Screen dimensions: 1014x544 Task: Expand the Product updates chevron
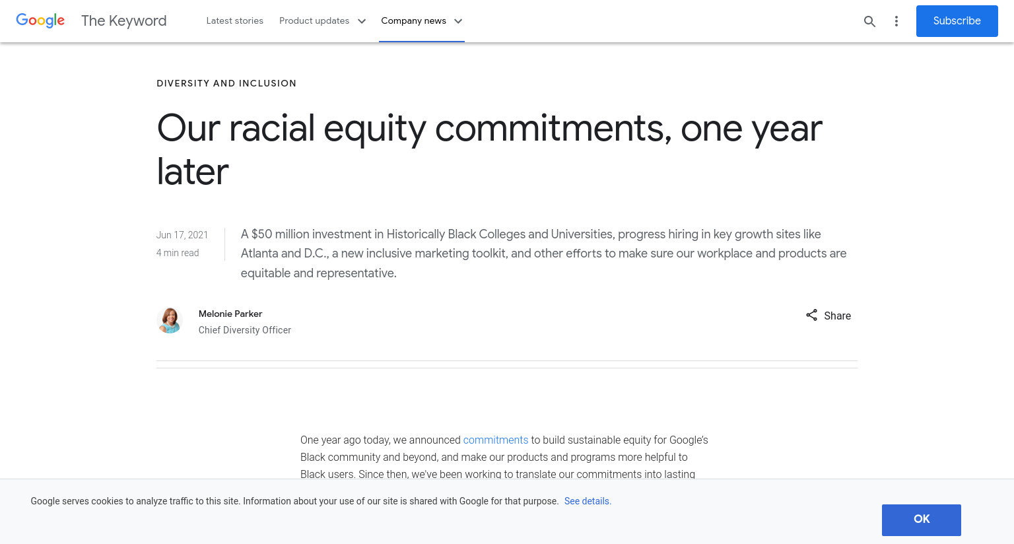point(362,21)
